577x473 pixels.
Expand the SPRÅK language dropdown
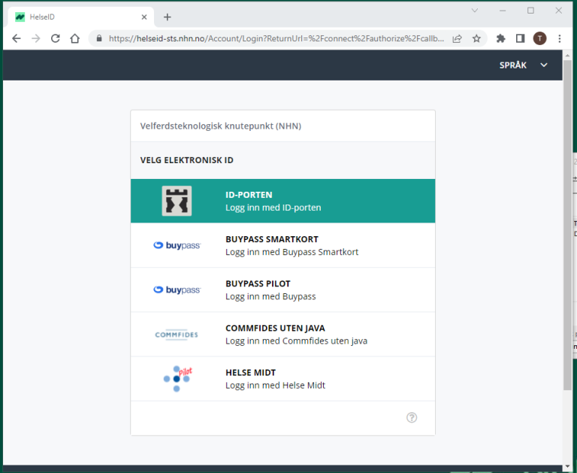pos(524,65)
